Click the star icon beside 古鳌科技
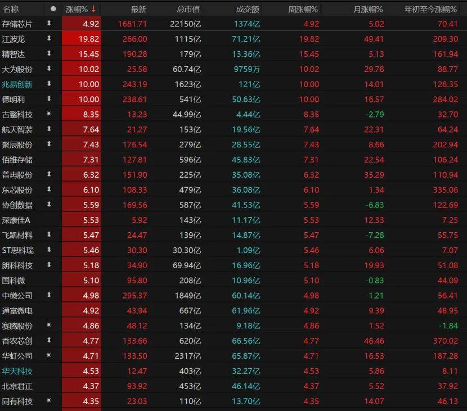467x411 pixels. 49,114
